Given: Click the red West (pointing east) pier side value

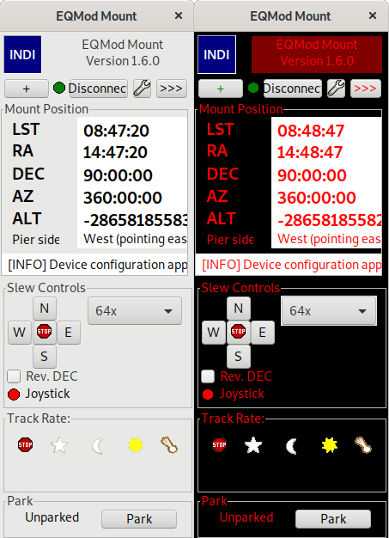Looking at the screenshot, I should (329, 239).
